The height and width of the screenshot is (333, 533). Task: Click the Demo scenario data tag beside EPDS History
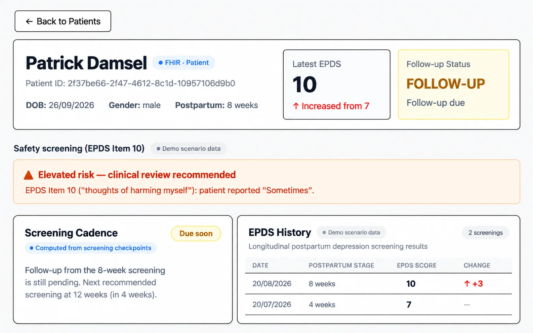pyautogui.click(x=351, y=232)
